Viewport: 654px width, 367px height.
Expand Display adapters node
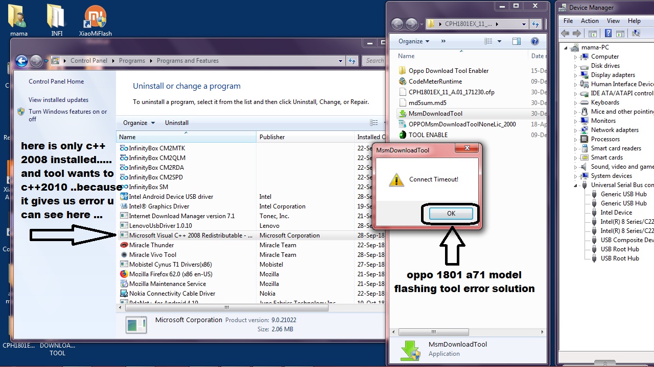[575, 75]
